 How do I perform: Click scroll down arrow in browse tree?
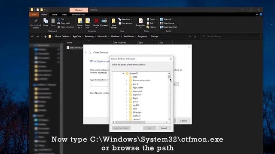click(169, 119)
